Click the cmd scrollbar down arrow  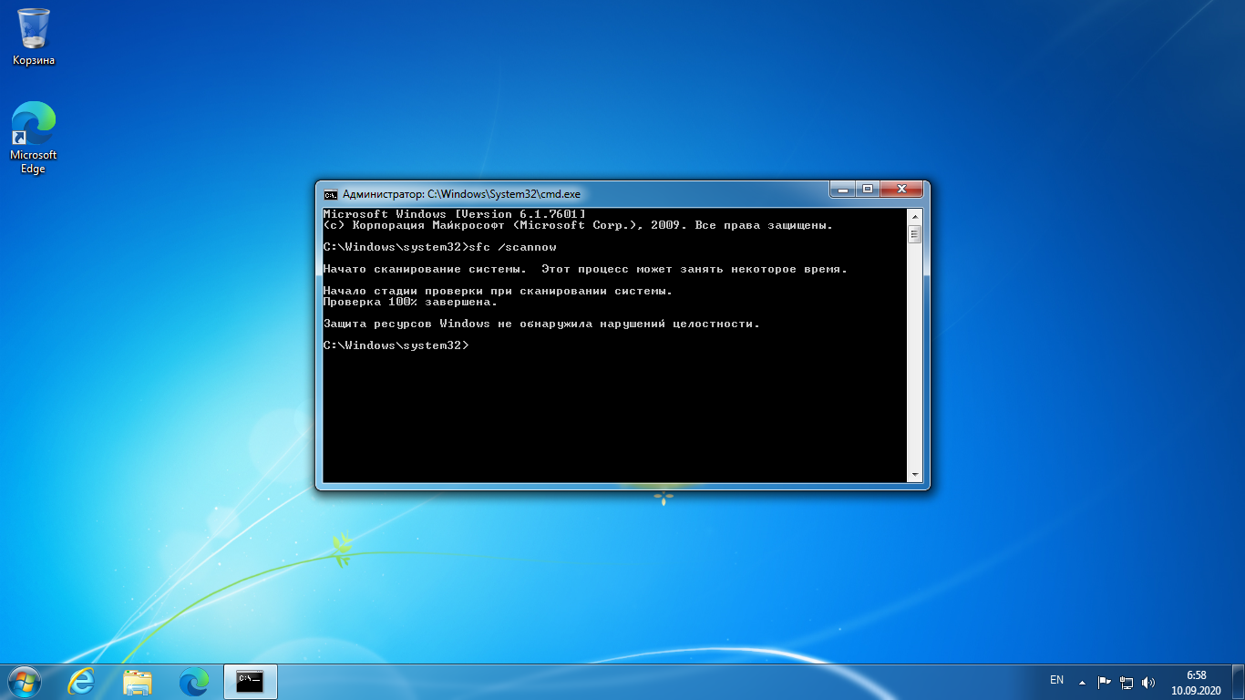click(x=915, y=475)
